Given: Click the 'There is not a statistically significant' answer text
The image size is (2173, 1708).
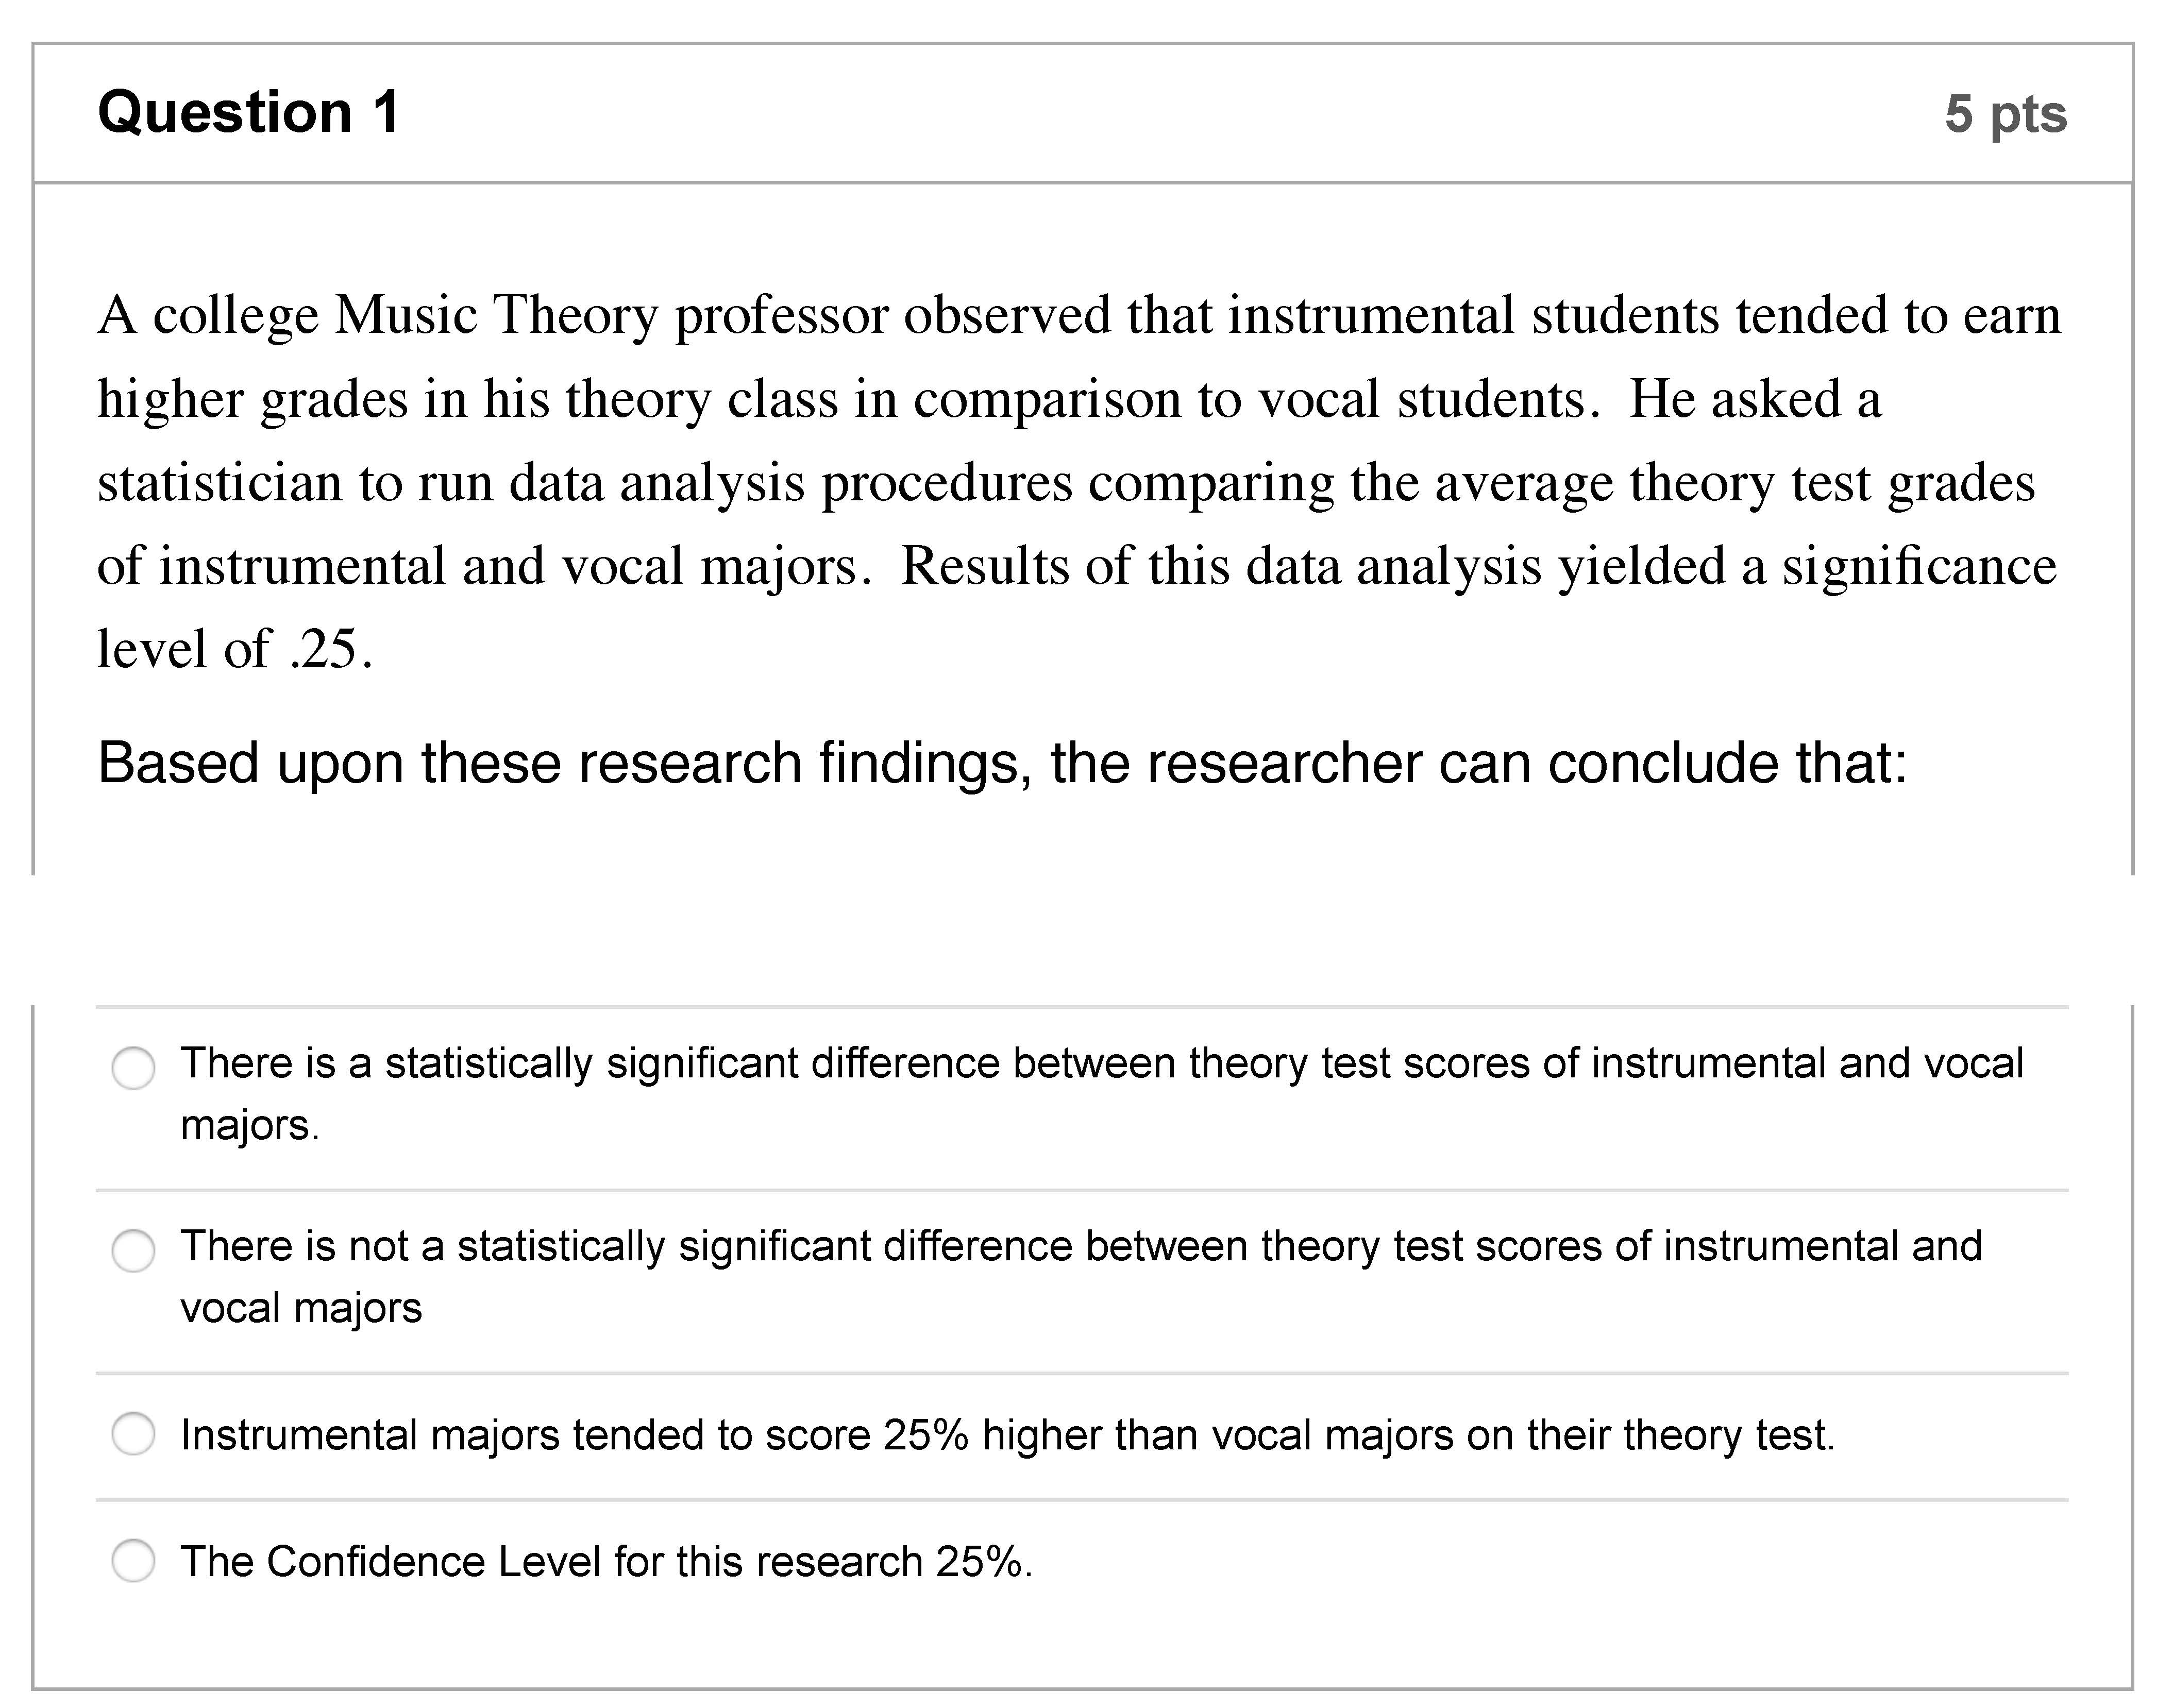Looking at the screenshot, I should pyautogui.click(x=1080, y=1246).
